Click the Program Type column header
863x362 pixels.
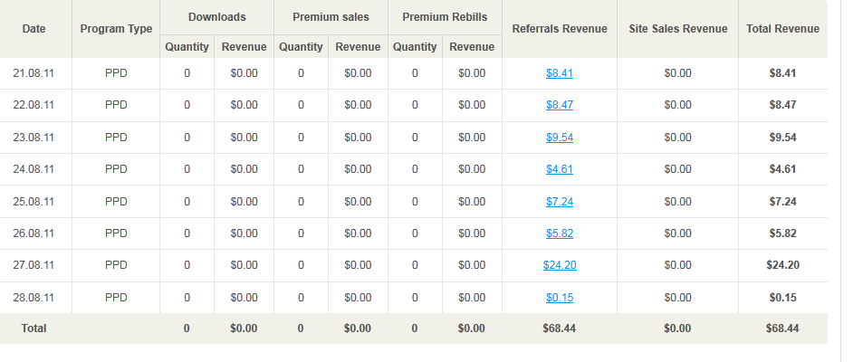pyautogui.click(x=116, y=29)
